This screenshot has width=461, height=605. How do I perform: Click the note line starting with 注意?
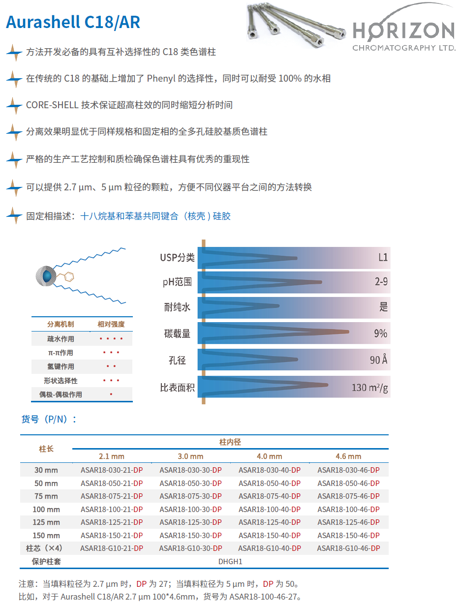(159, 584)
